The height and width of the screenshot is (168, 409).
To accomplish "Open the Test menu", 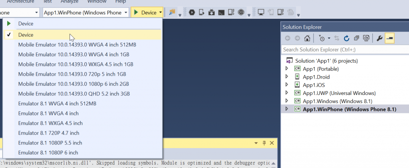I will [x=47, y=2].
